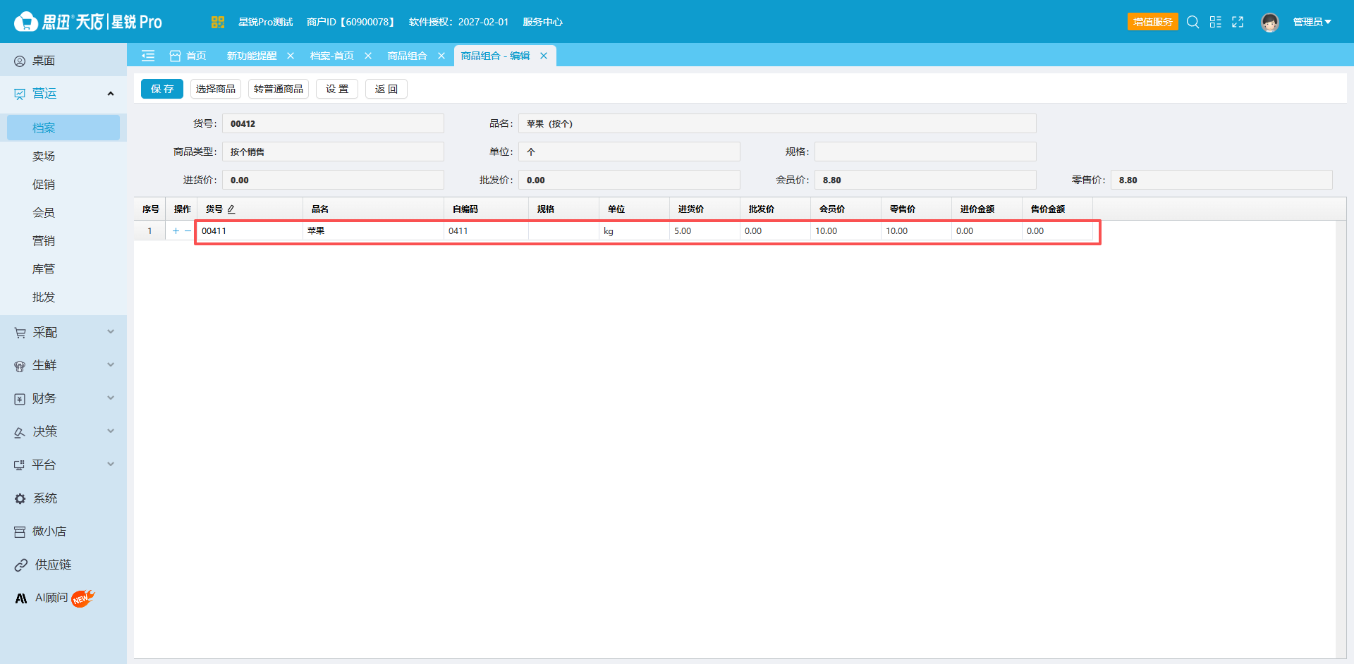Click the 品名 input field
The height and width of the screenshot is (664, 1354).
777,123
